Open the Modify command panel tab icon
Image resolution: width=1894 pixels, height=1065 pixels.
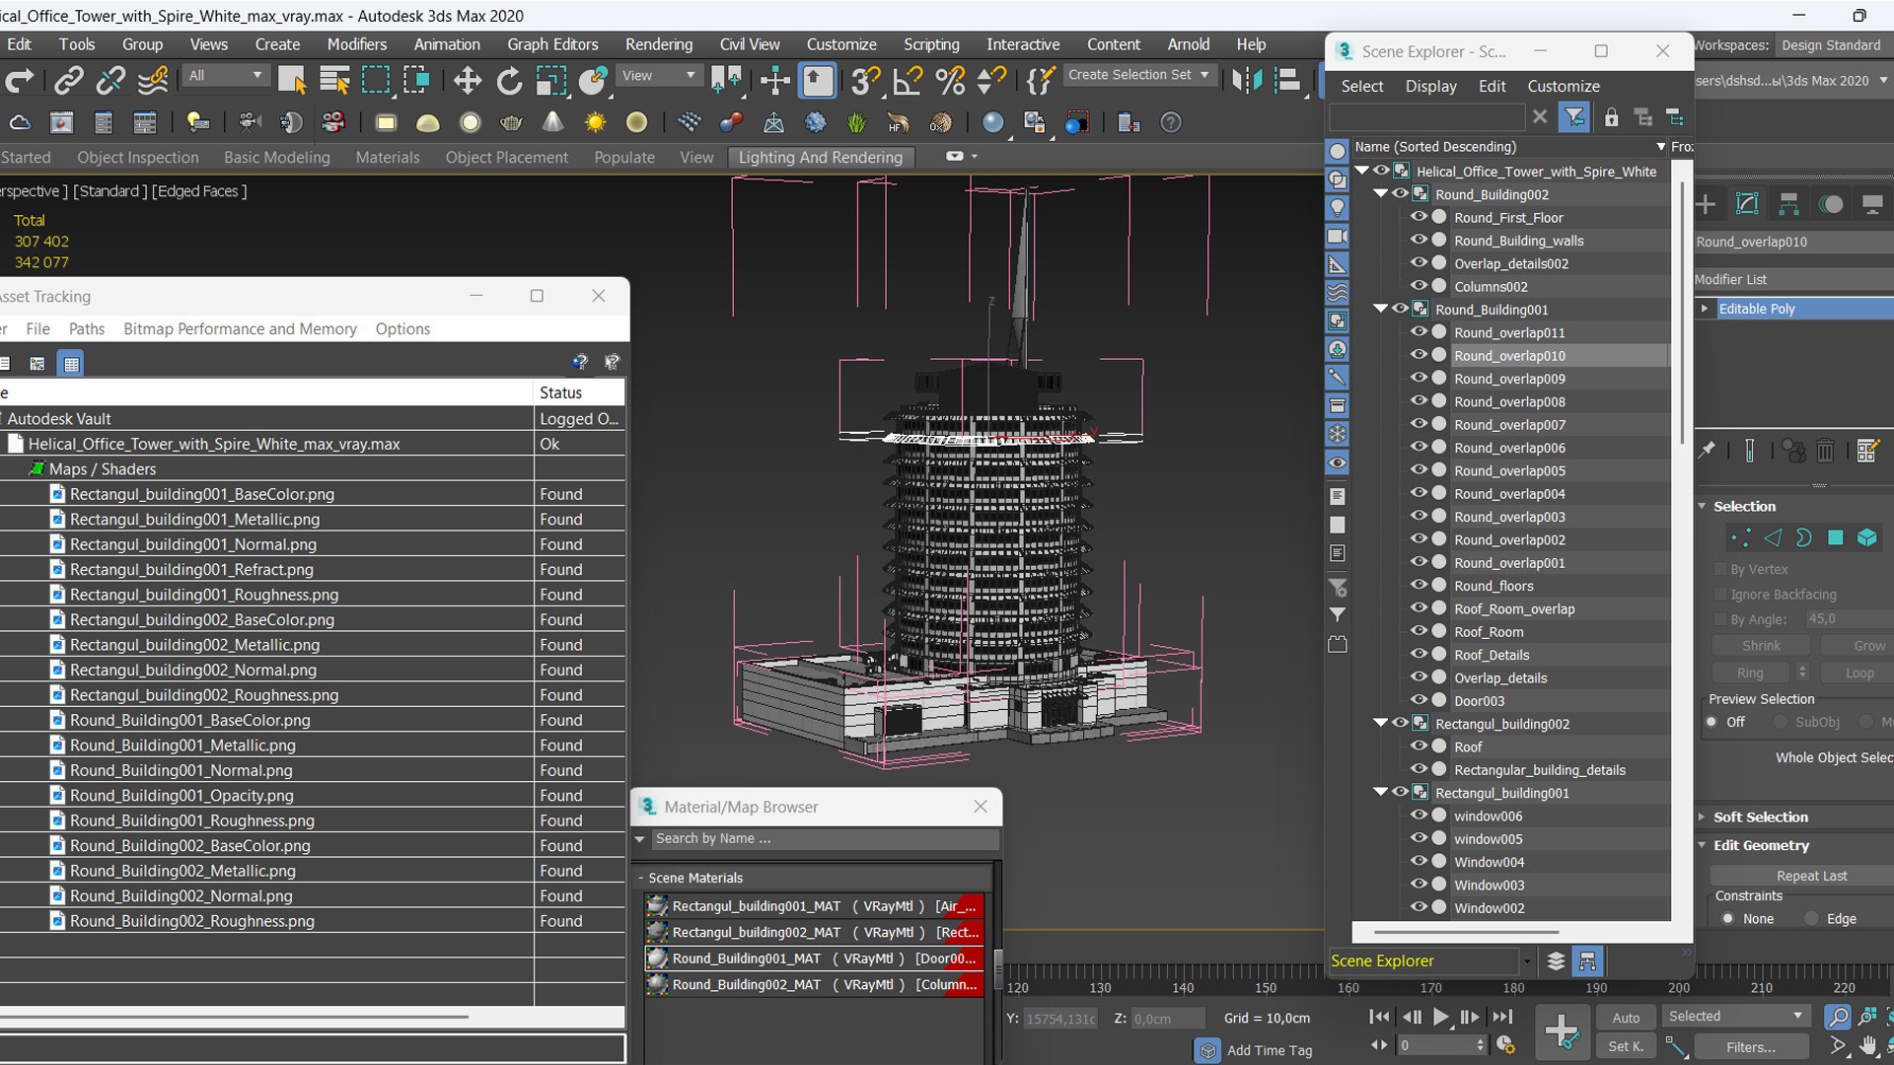[x=1747, y=204]
